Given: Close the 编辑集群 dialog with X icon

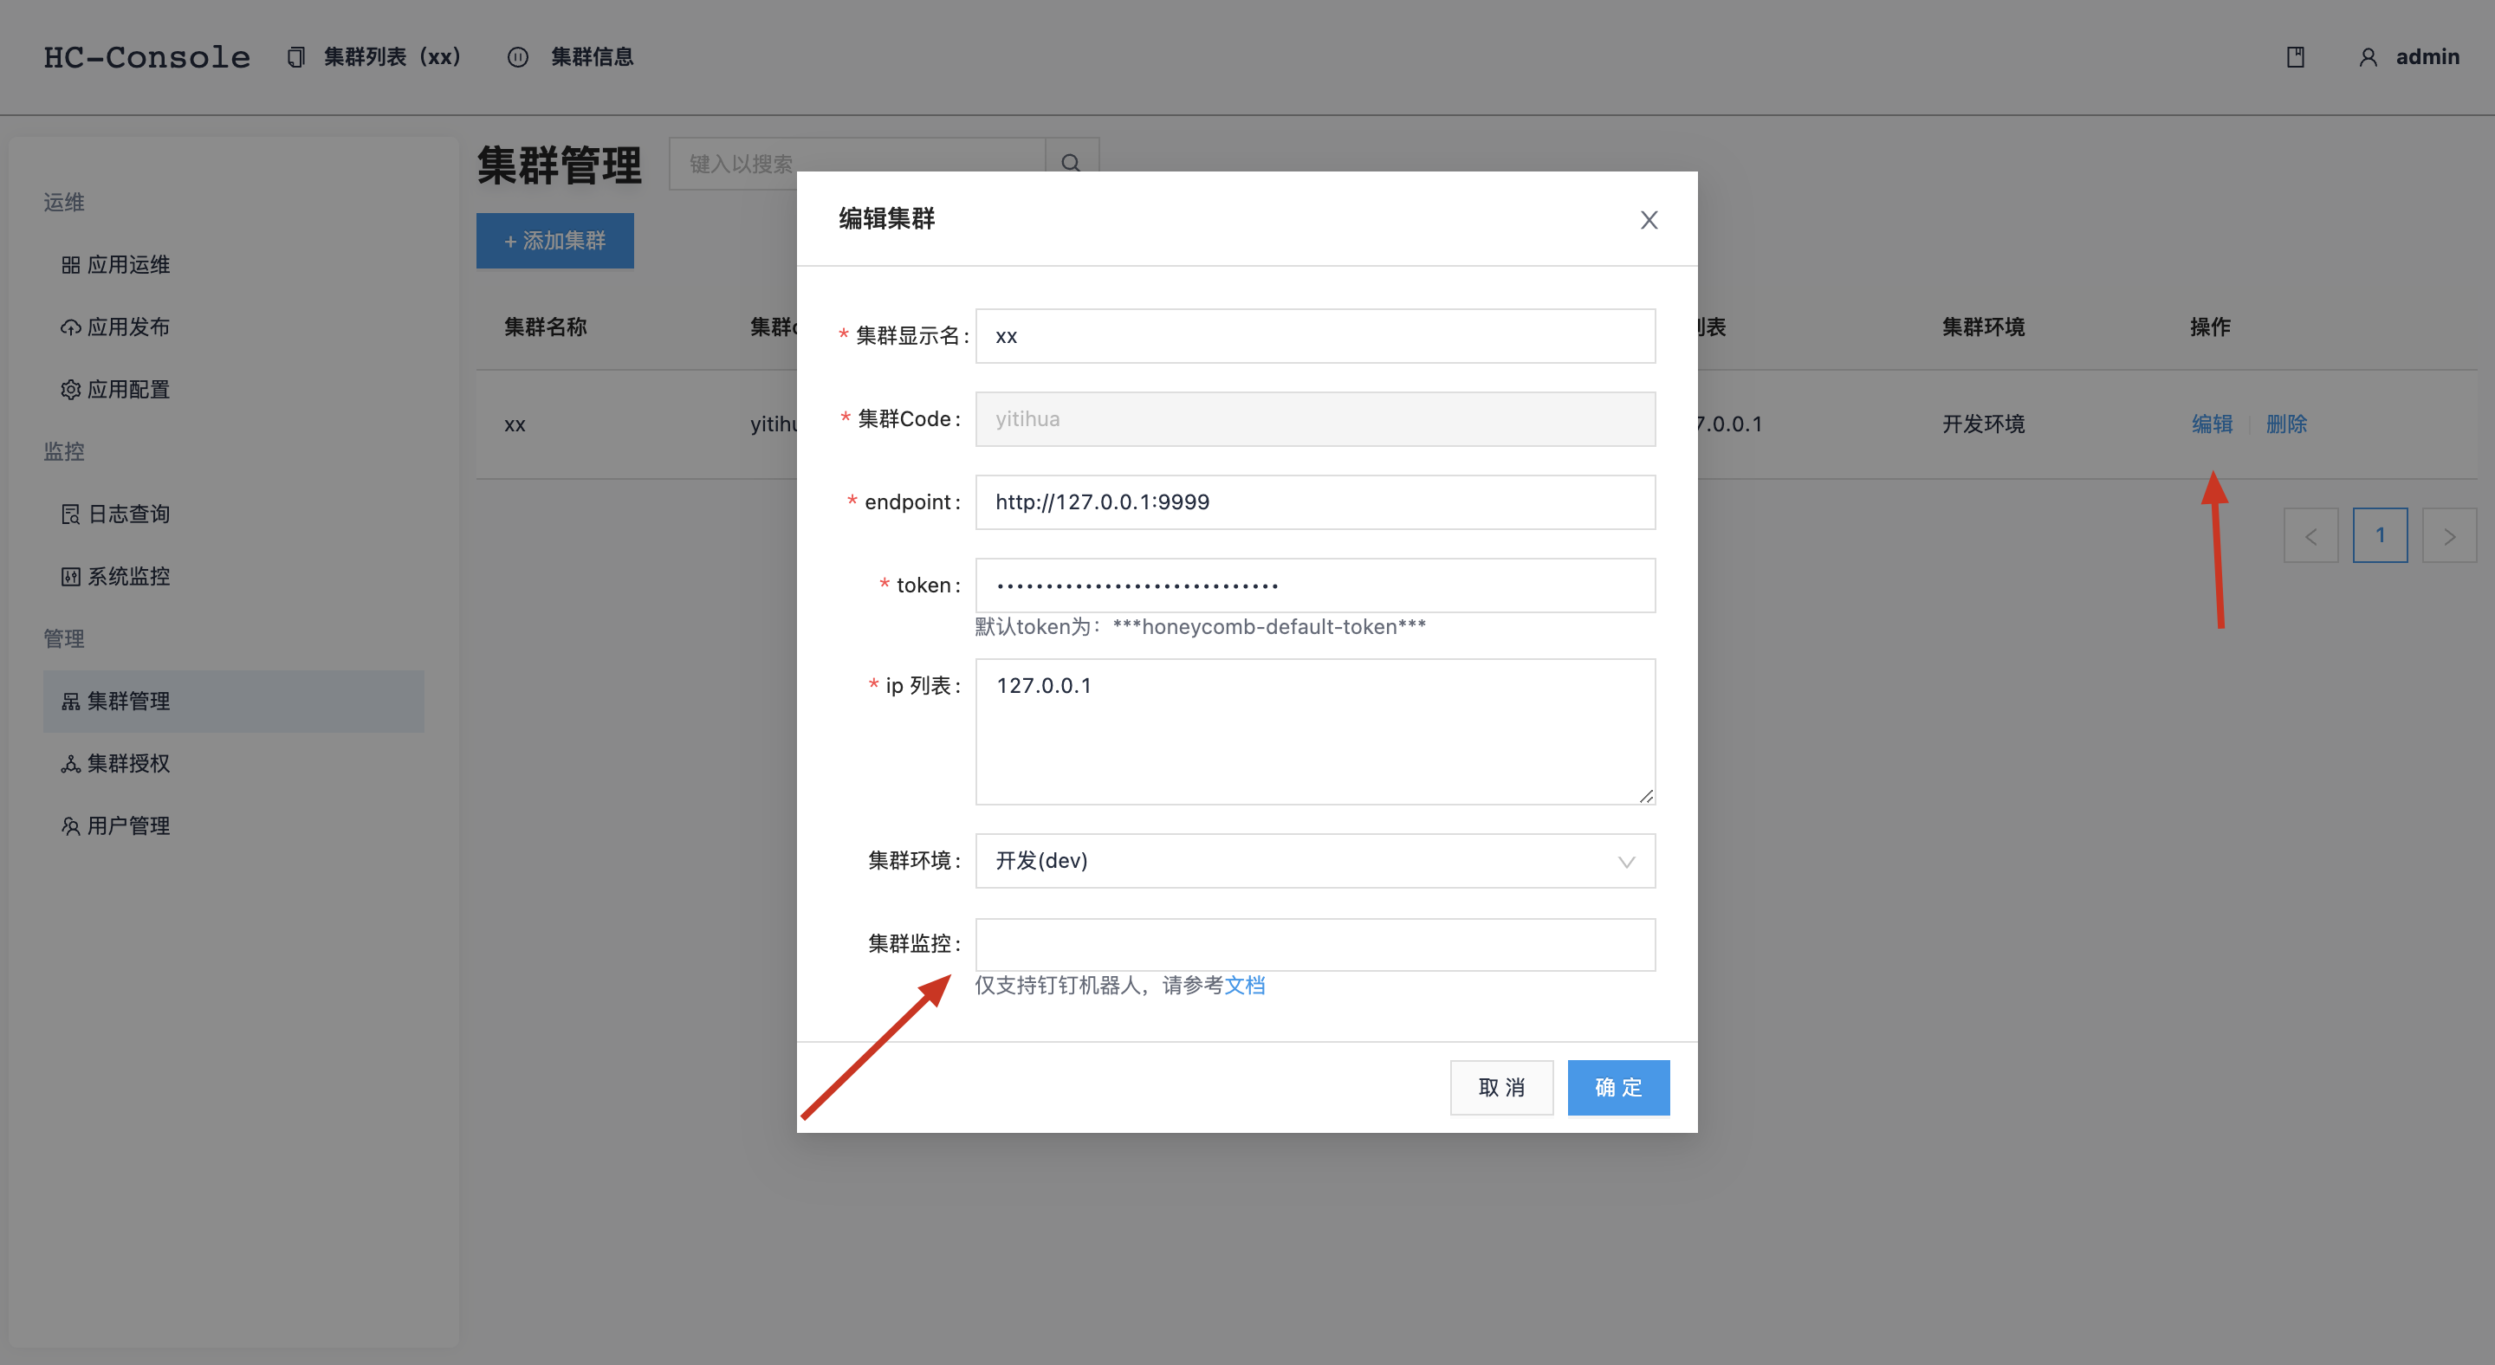Looking at the screenshot, I should tap(1649, 220).
